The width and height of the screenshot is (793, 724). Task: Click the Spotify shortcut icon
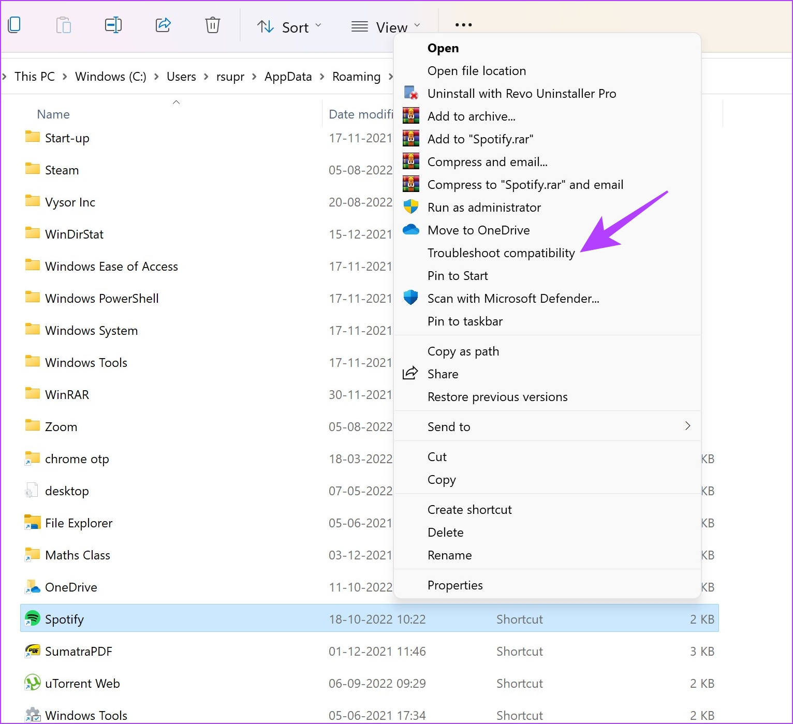point(33,618)
